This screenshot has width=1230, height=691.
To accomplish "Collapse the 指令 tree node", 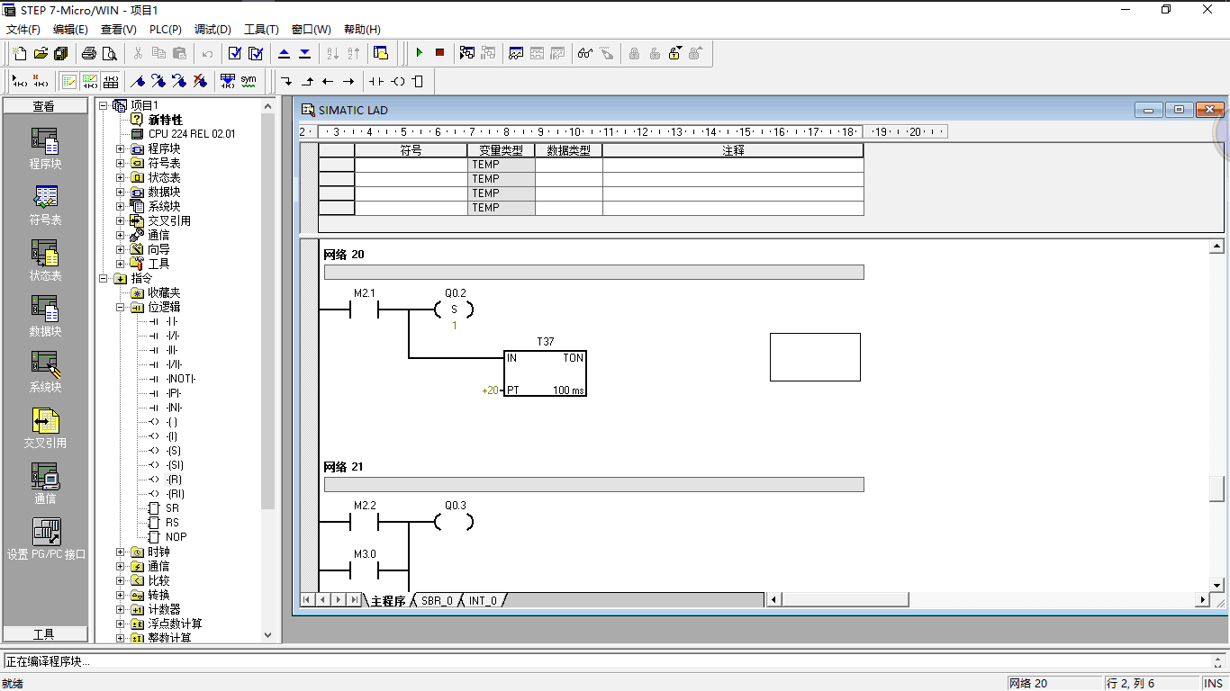I will point(103,278).
